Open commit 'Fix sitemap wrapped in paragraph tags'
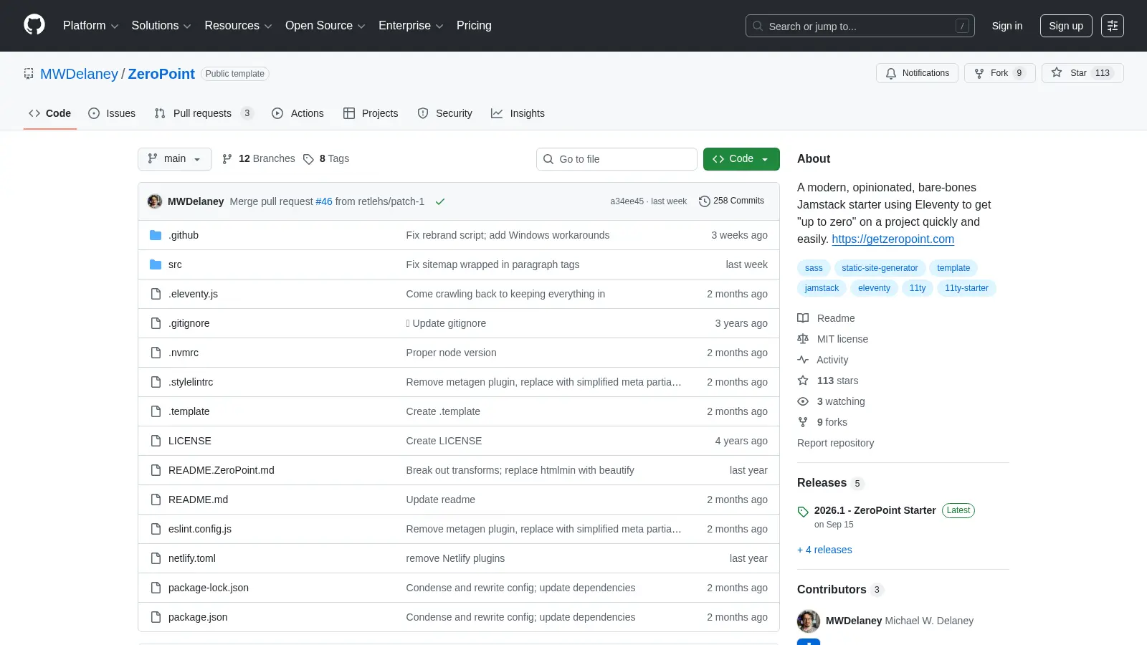The height and width of the screenshot is (645, 1147). tap(492, 264)
